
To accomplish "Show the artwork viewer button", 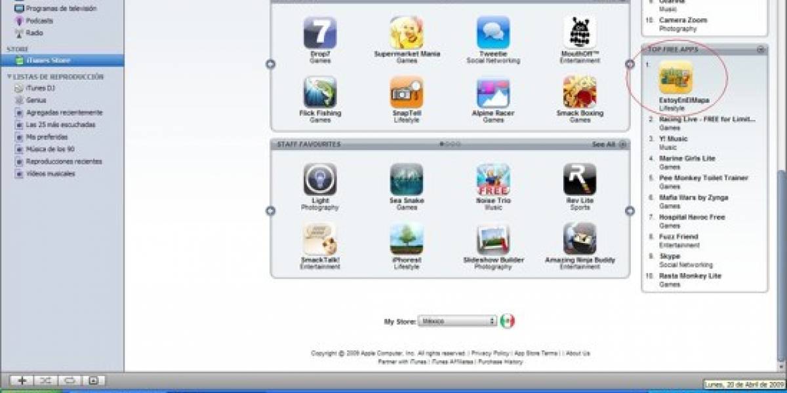I will pos(94,380).
